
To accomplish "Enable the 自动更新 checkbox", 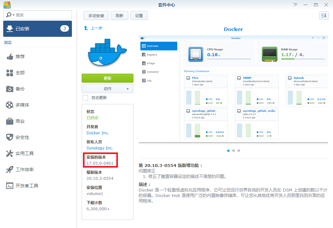I will 85,98.
